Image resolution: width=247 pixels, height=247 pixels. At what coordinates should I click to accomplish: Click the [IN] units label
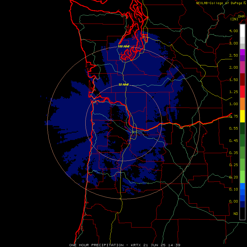click(234, 19)
